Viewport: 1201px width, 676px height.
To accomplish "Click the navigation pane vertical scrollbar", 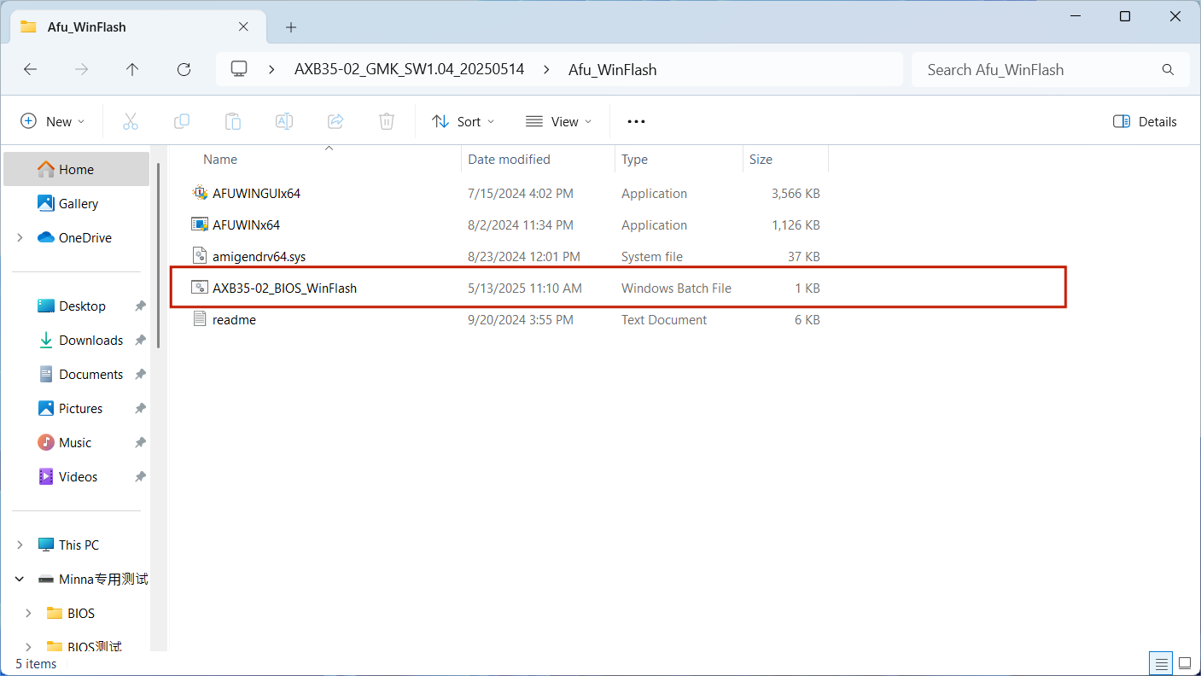I will 159,256.
